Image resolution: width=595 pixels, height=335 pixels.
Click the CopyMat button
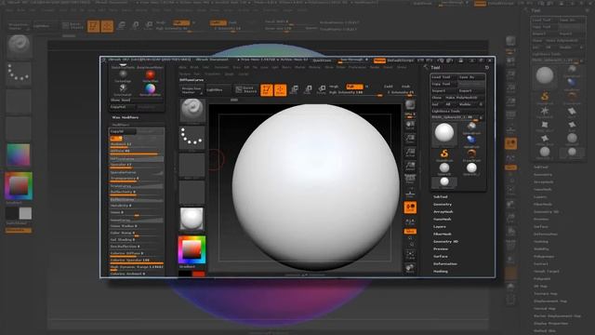[124, 107]
